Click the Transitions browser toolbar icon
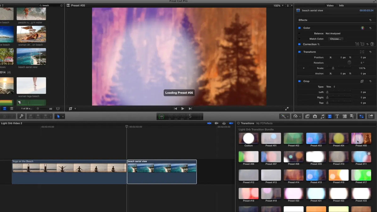 tap(330, 116)
